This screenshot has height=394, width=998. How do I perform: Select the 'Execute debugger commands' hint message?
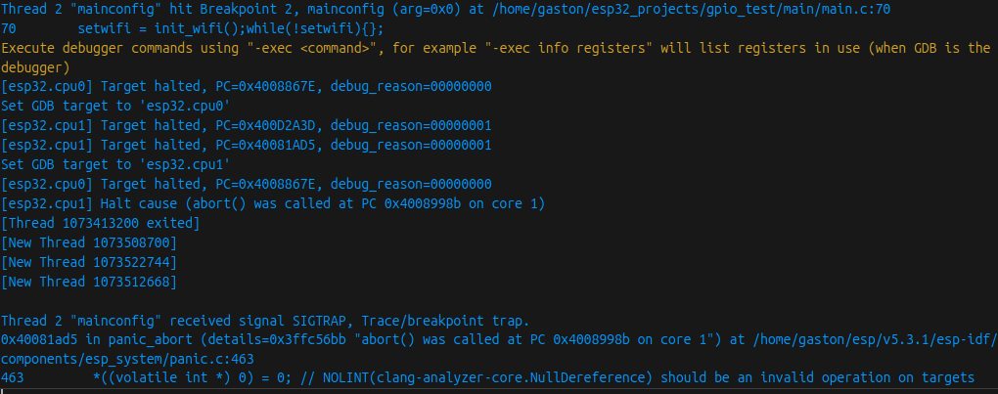(496, 58)
